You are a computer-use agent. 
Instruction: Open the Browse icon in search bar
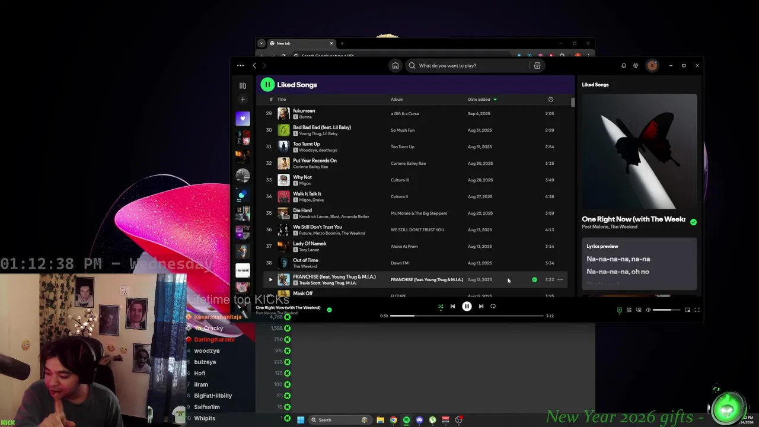[537, 66]
